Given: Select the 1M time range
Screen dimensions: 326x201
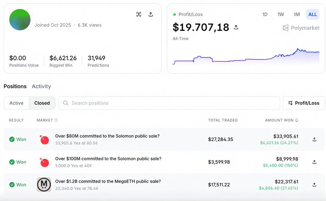Looking at the screenshot, I should [x=297, y=14].
